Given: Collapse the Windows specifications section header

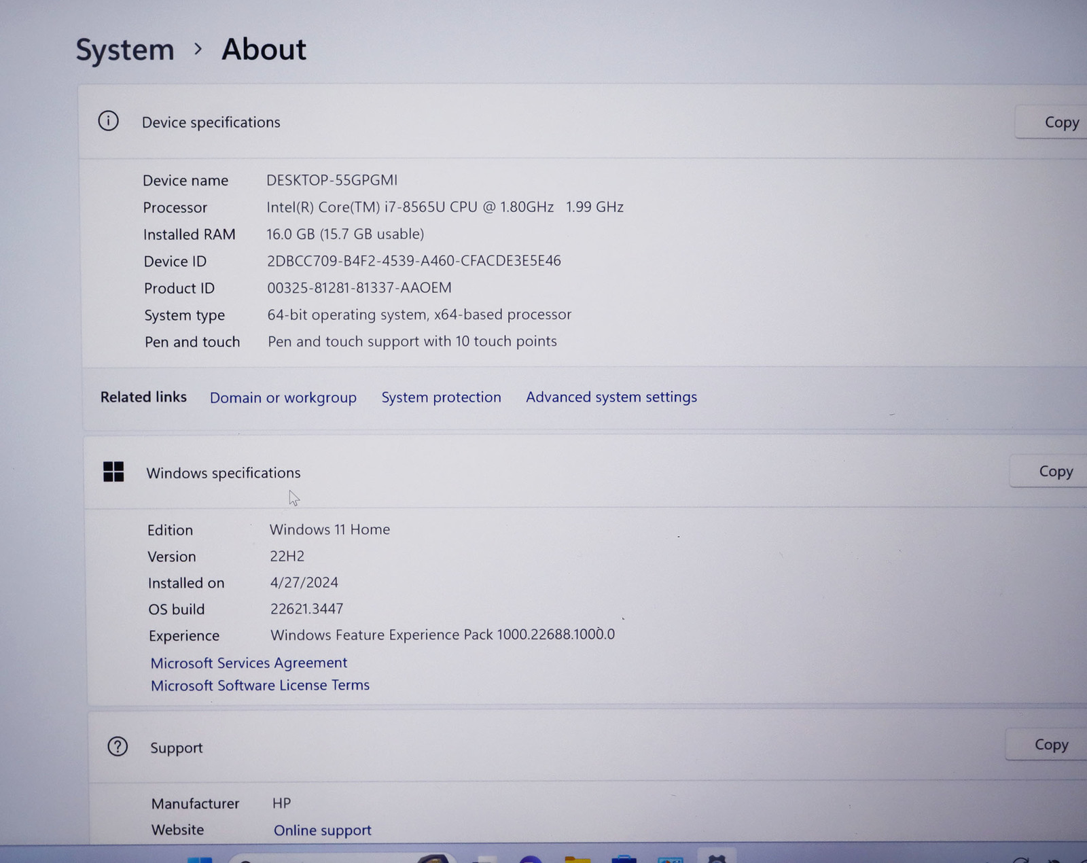Looking at the screenshot, I should click(x=584, y=472).
